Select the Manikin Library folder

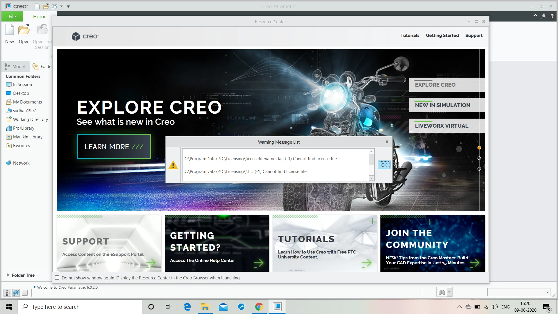click(28, 137)
